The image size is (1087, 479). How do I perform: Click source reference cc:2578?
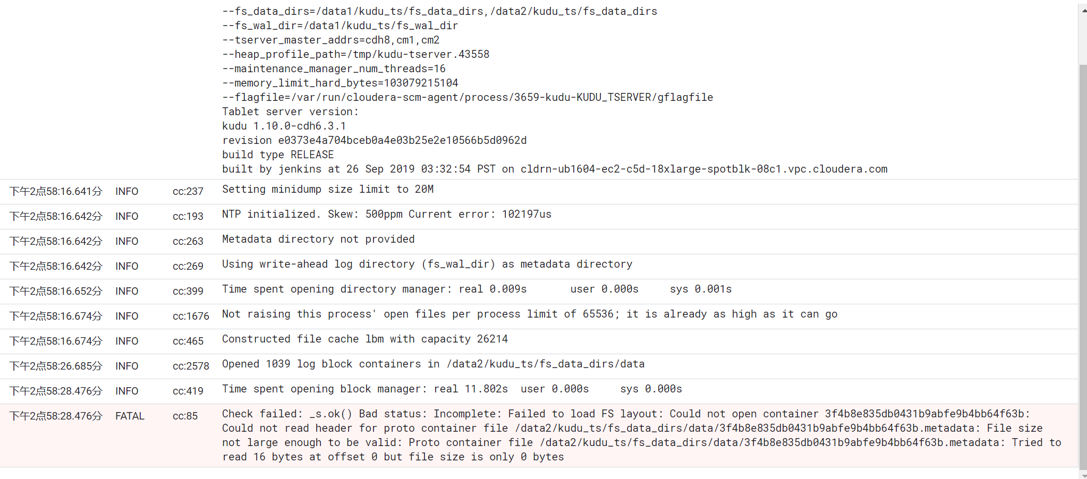tap(191, 366)
